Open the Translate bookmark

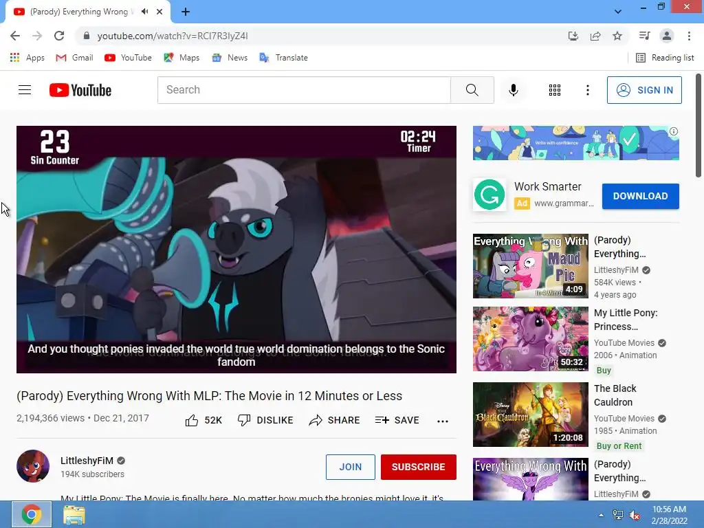coord(283,58)
